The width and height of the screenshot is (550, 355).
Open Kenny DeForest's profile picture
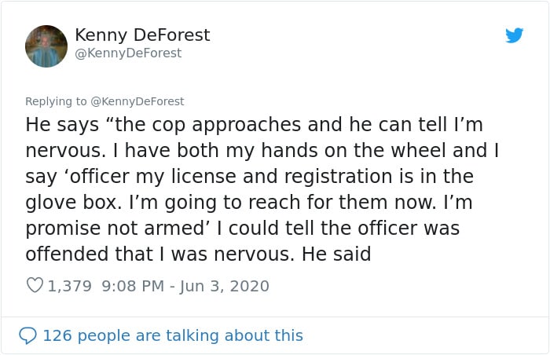click(x=46, y=46)
